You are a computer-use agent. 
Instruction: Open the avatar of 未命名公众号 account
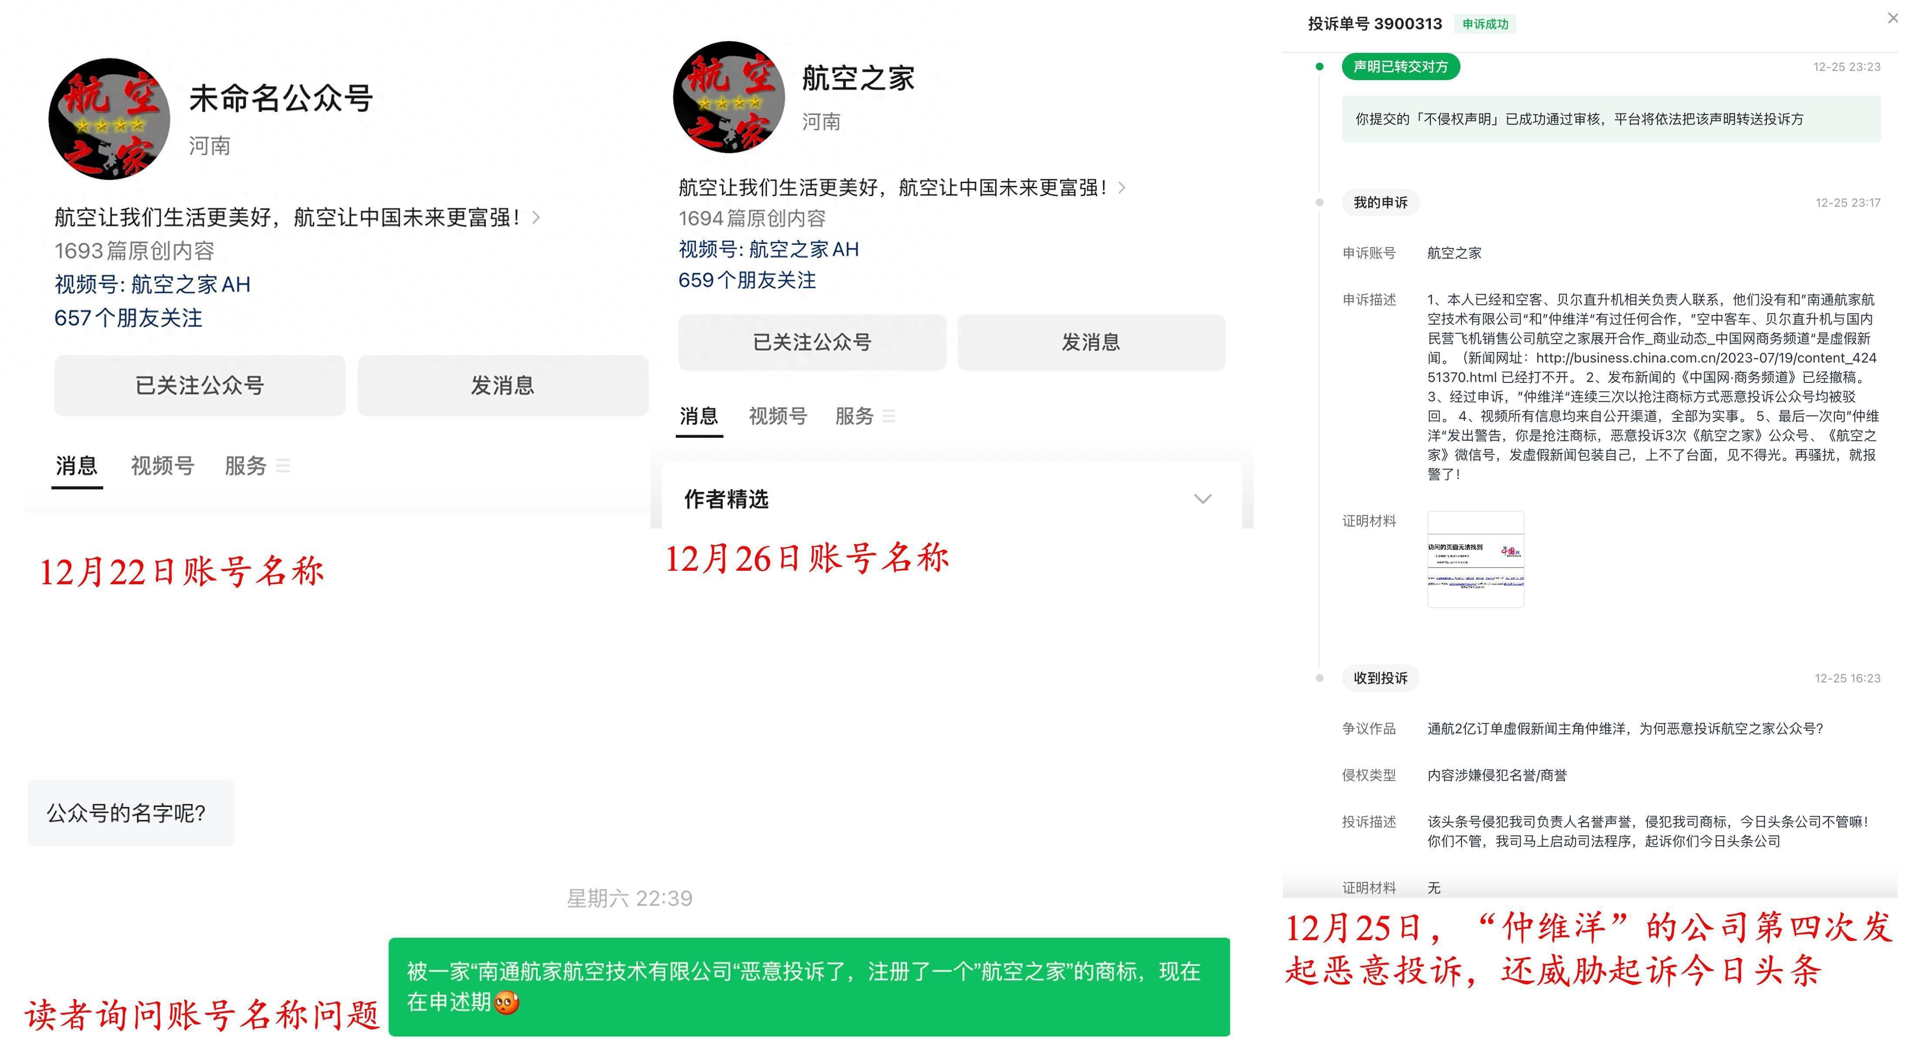point(109,119)
